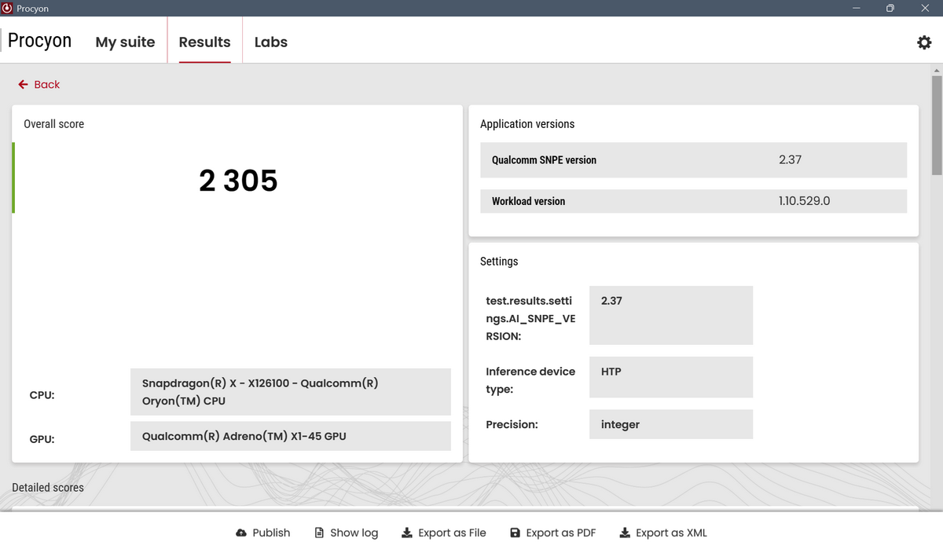Select the Results tab

[205, 42]
